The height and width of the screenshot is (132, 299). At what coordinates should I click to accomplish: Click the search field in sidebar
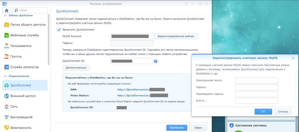pyautogui.click(x=30, y=10)
